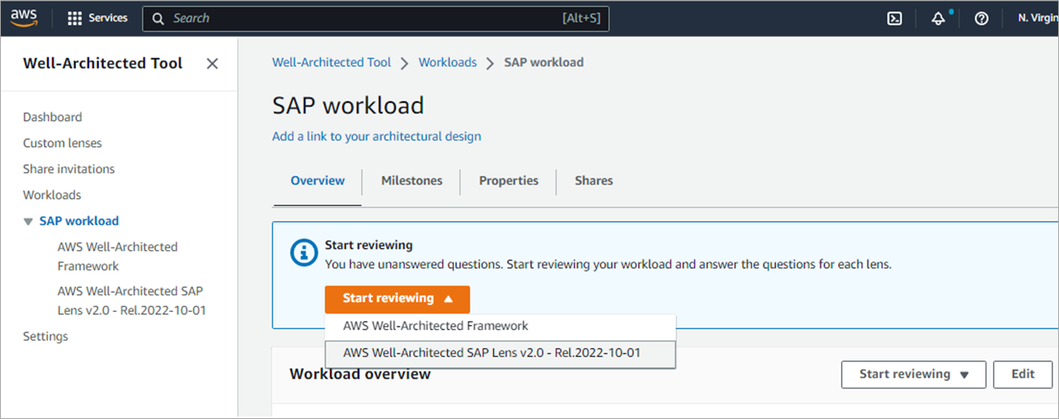Switch to the Properties tab

(509, 181)
